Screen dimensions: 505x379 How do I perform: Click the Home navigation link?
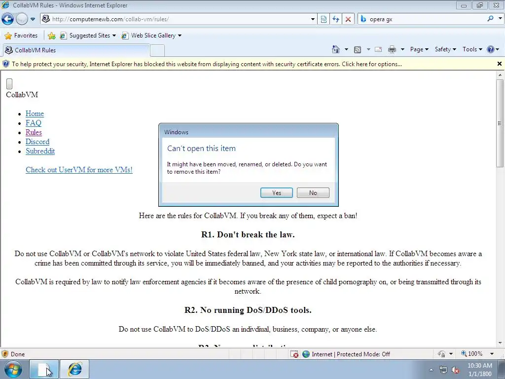35,114
